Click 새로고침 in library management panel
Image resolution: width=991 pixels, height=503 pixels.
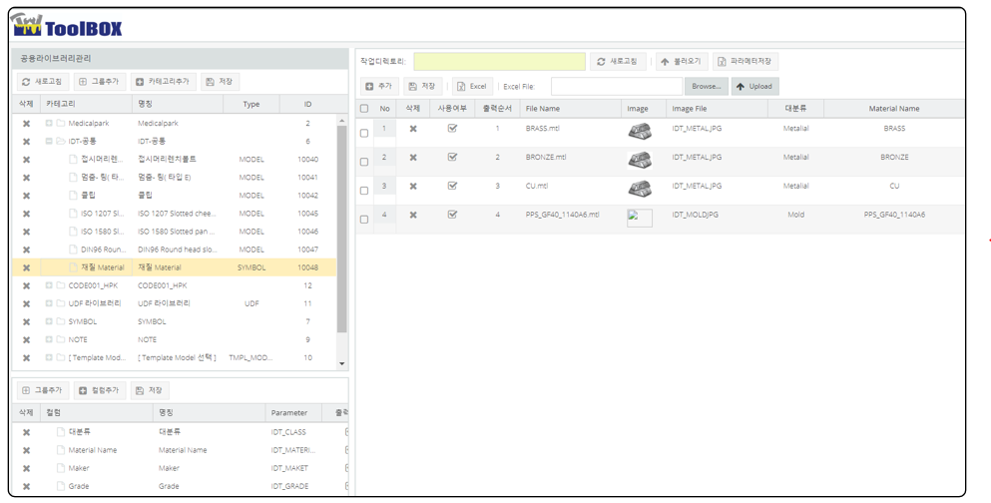[42, 82]
